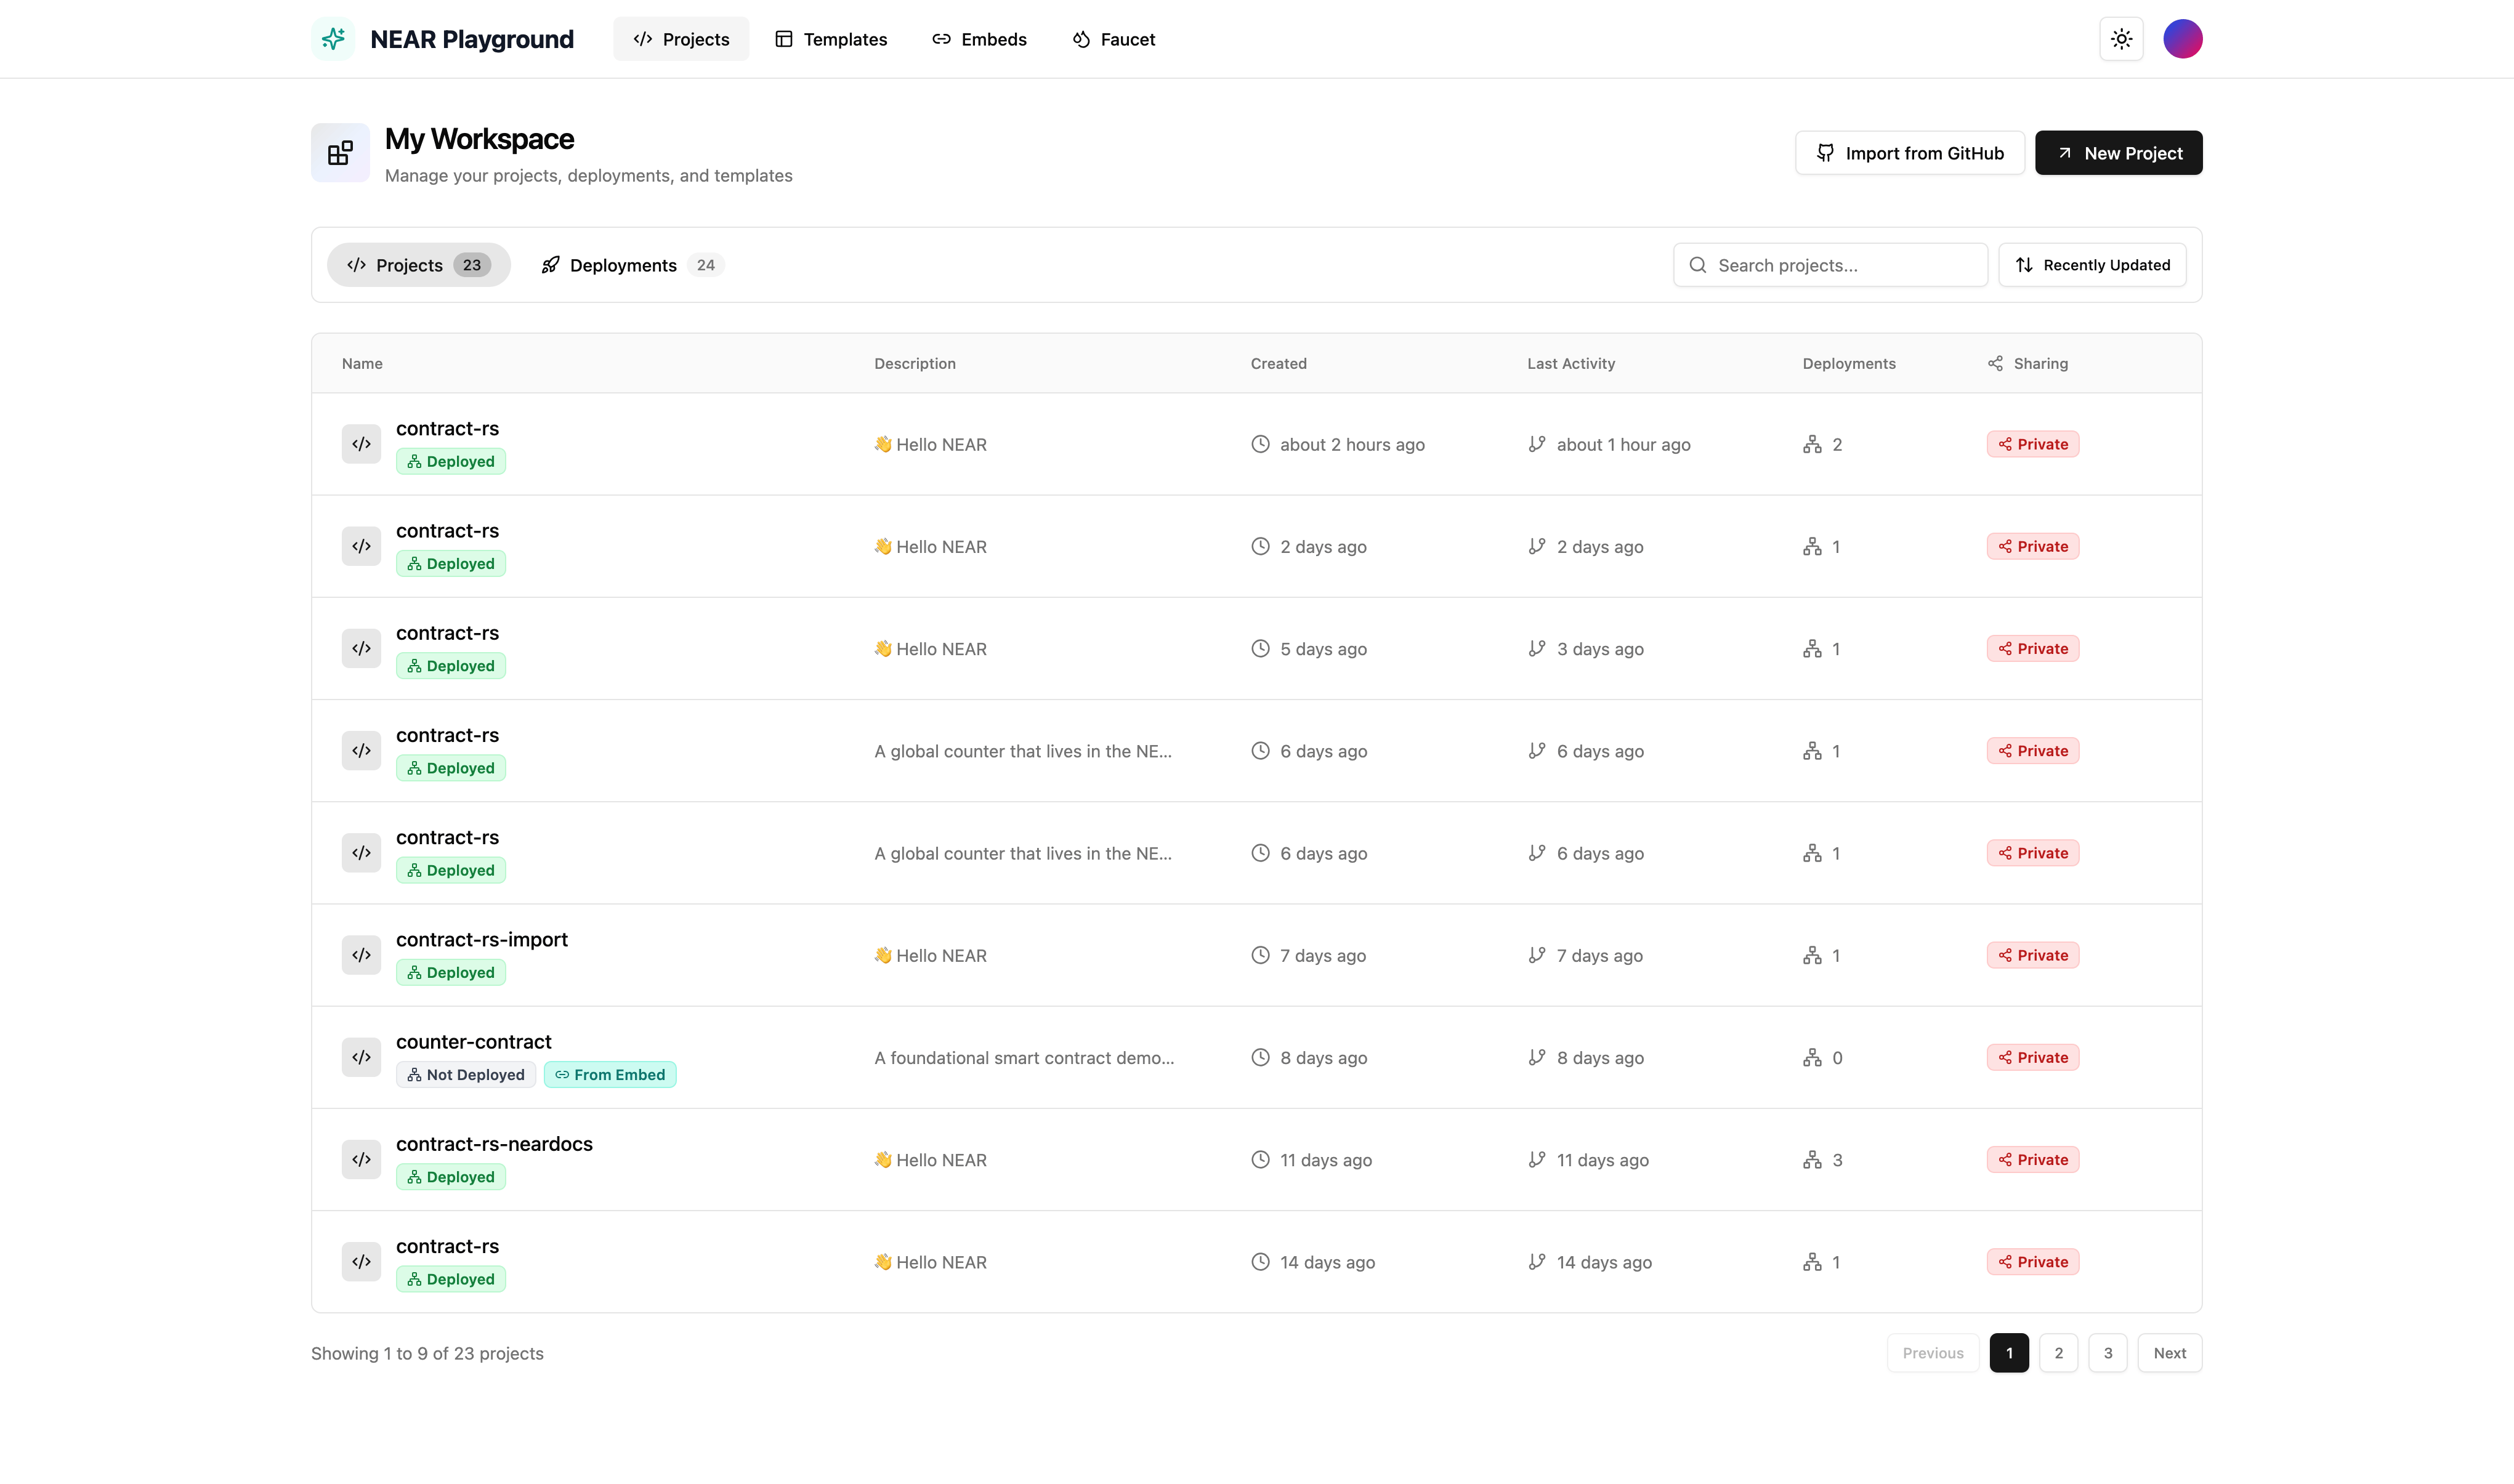This screenshot has height=1484, width=2514.
Task: Open the Templates nav item
Action: (831, 39)
